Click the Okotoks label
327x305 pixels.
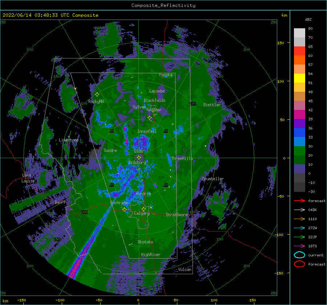tap(145, 242)
